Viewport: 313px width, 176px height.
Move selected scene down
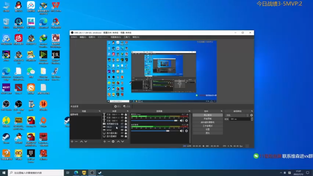pyautogui.click(x=86, y=142)
